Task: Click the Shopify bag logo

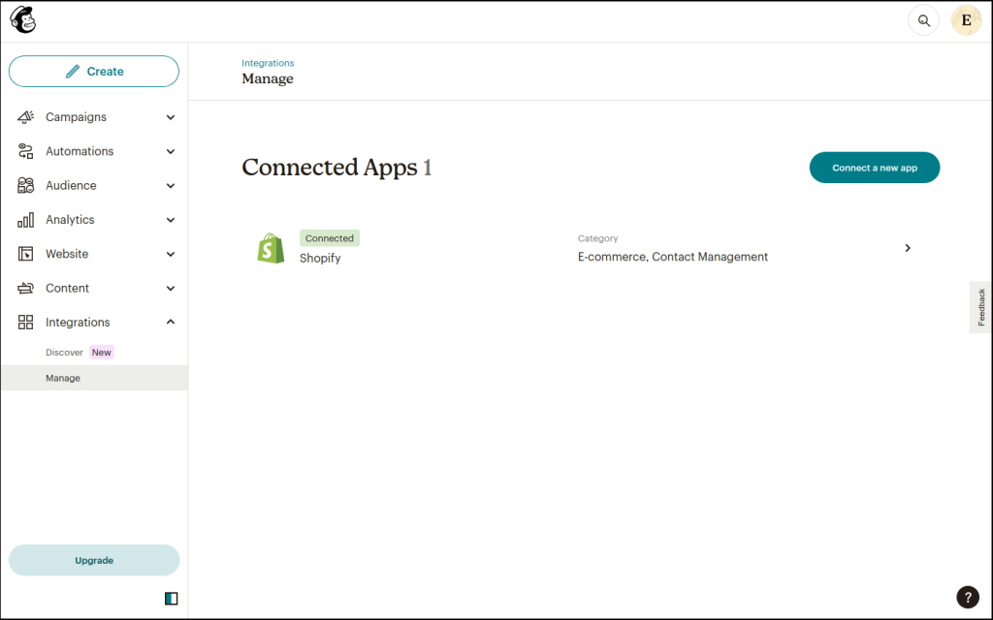Action: [272, 248]
